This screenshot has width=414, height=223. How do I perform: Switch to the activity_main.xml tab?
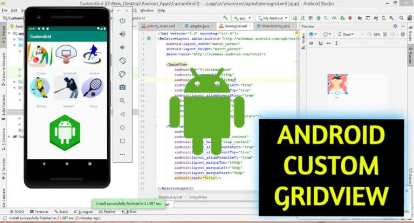click(x=161, y=26)
